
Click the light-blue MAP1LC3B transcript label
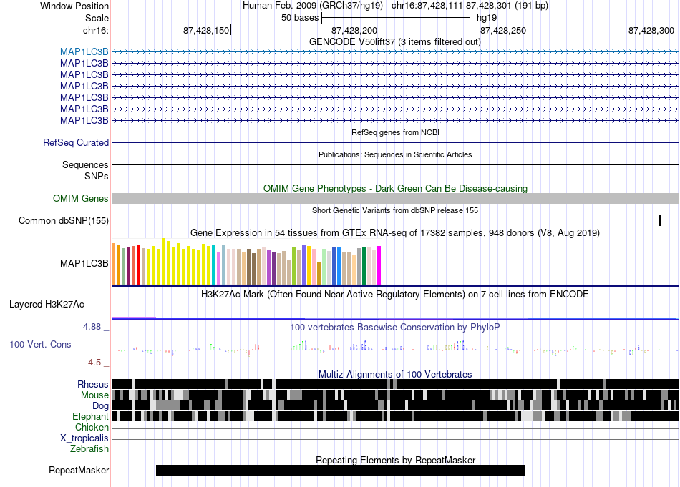click(x=84, y=52)
